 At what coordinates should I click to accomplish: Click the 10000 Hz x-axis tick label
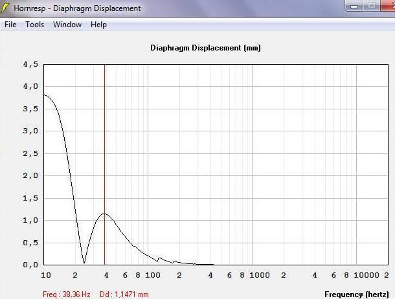click(x=367, y=275)
